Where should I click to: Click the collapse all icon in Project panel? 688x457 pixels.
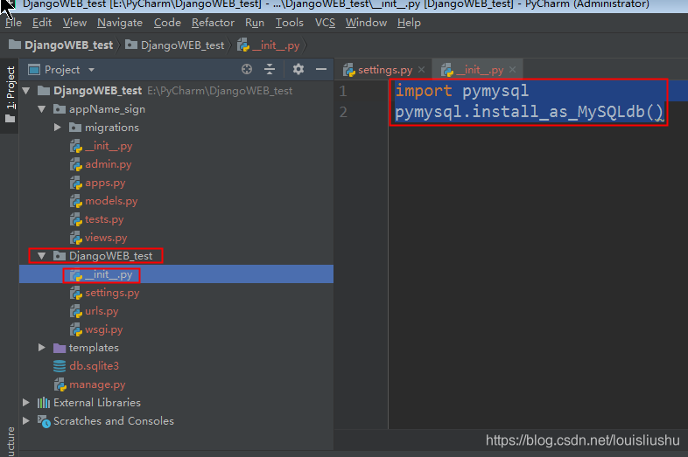pyautogui.click(x=270, y=69)
